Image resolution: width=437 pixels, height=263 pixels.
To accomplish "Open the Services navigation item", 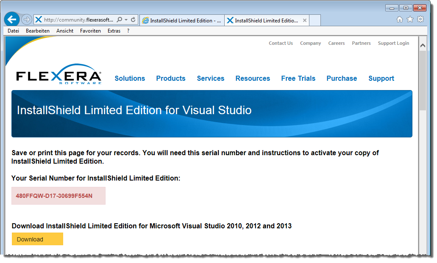I will (211, 78).
